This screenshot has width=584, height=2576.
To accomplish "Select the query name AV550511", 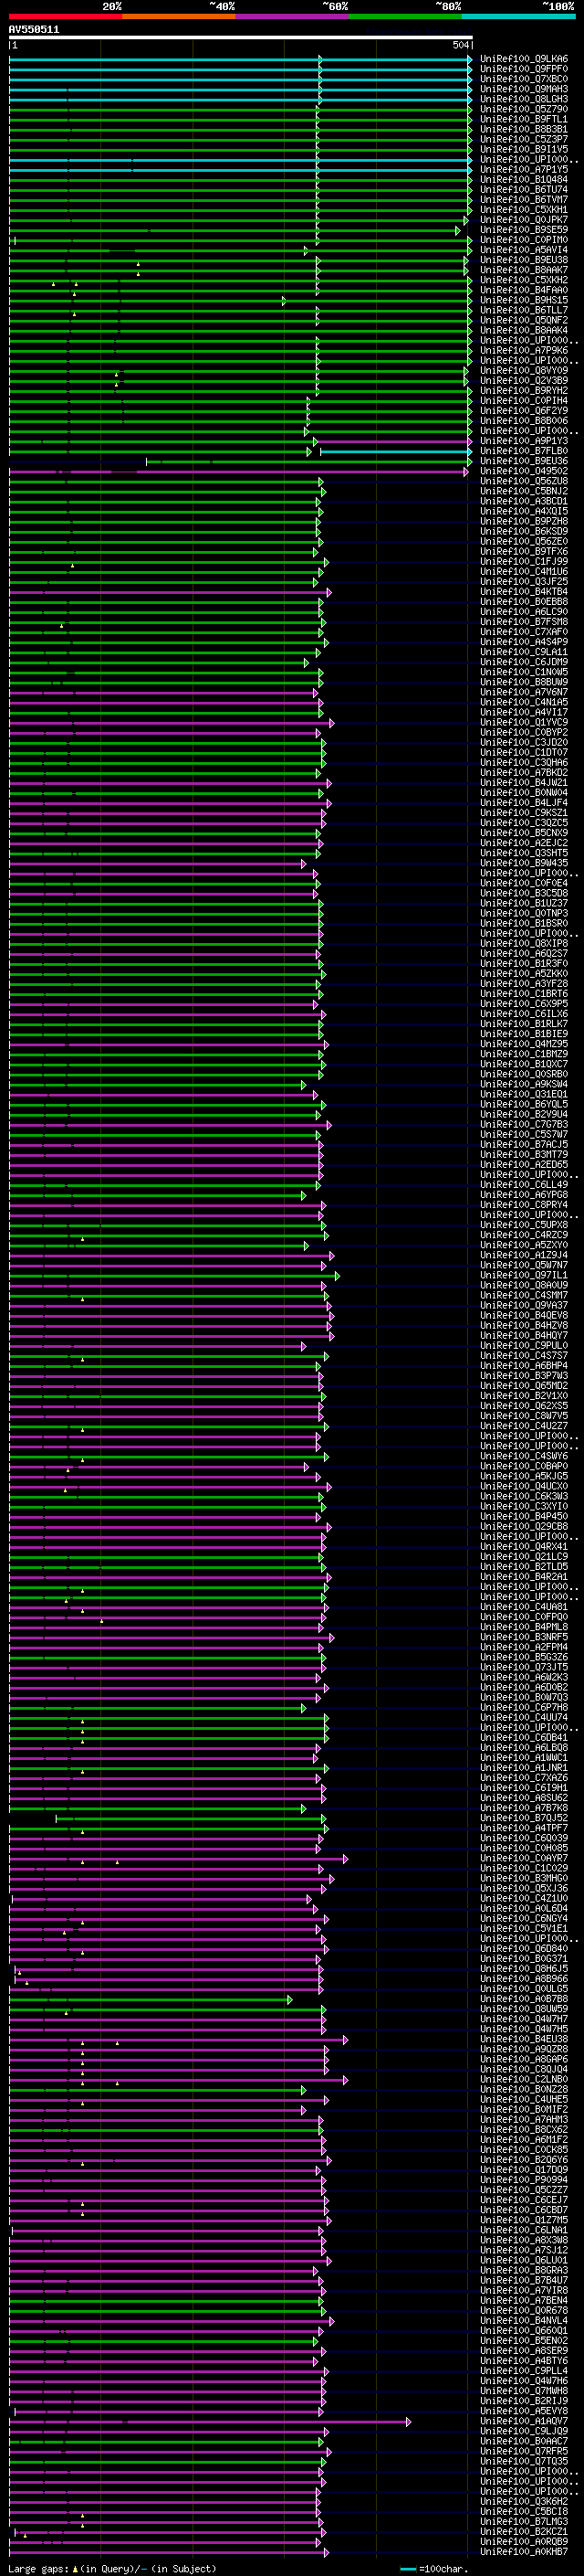I will (x=34, y=30).
